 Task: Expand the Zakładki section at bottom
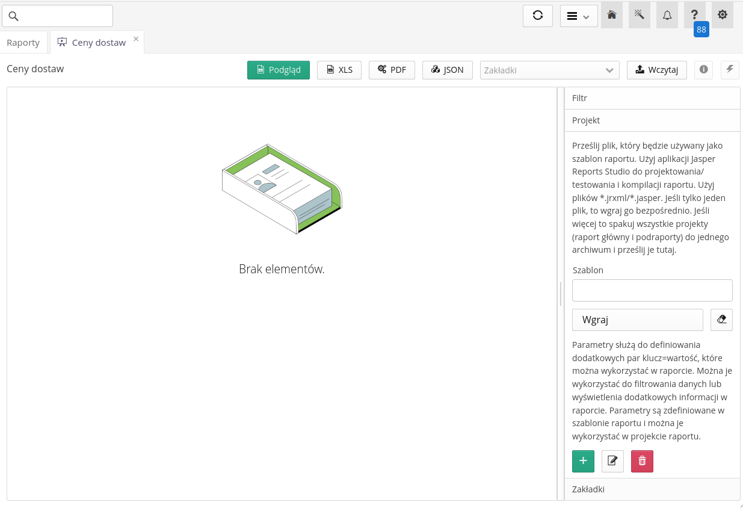coord(652,489)
